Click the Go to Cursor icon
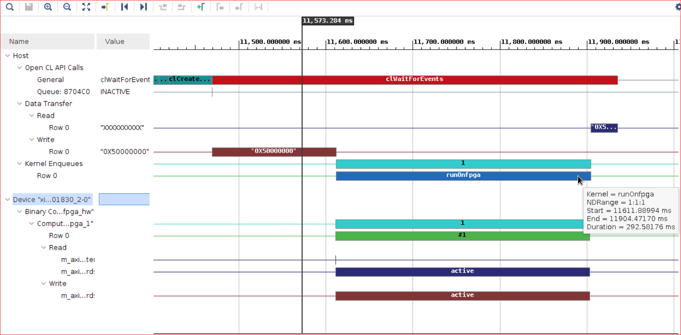 tap(105, 7)
